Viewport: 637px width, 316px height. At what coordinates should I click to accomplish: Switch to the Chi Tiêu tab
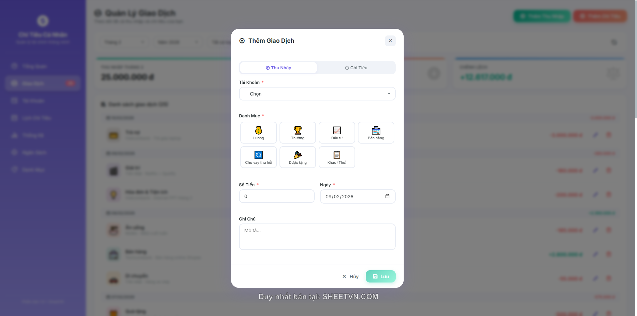[356, 68]
